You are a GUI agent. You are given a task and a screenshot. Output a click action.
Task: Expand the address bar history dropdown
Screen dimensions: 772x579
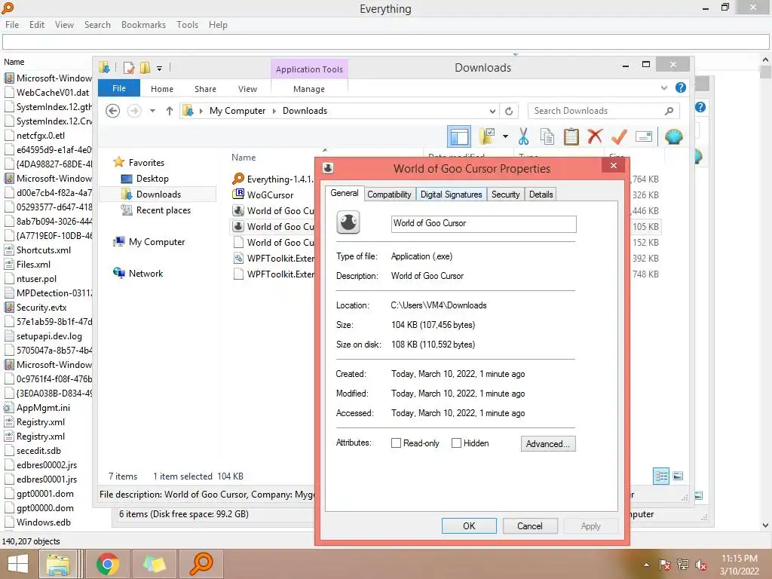[x=492, y=112]
